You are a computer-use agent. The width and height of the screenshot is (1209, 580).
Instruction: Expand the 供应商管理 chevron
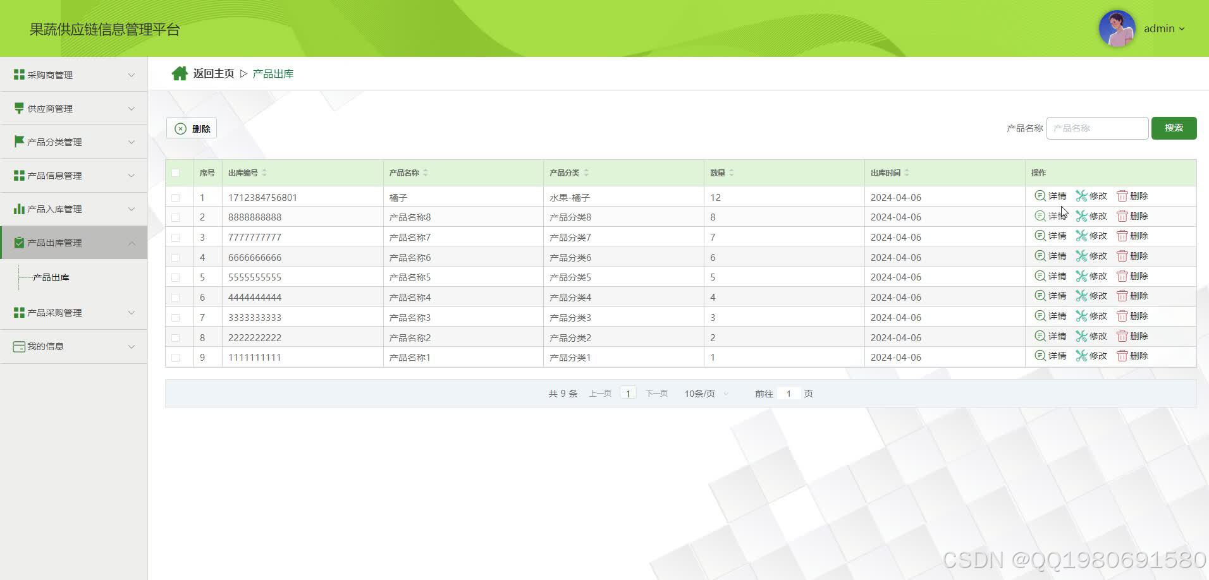tap(132, 108)
